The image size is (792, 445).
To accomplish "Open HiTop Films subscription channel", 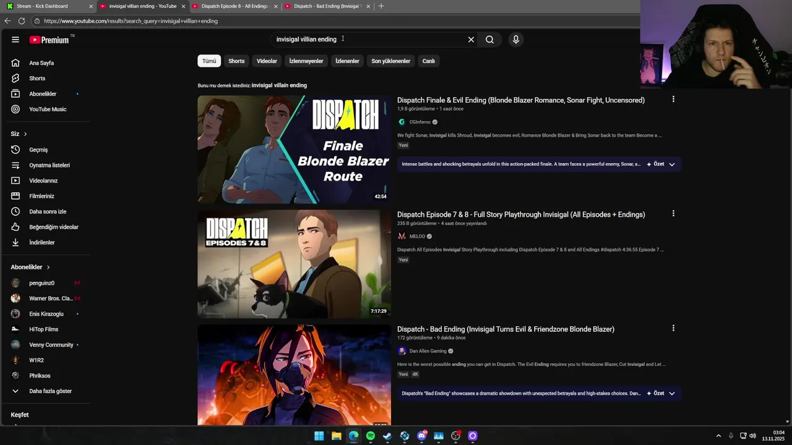I will point(45,329).
